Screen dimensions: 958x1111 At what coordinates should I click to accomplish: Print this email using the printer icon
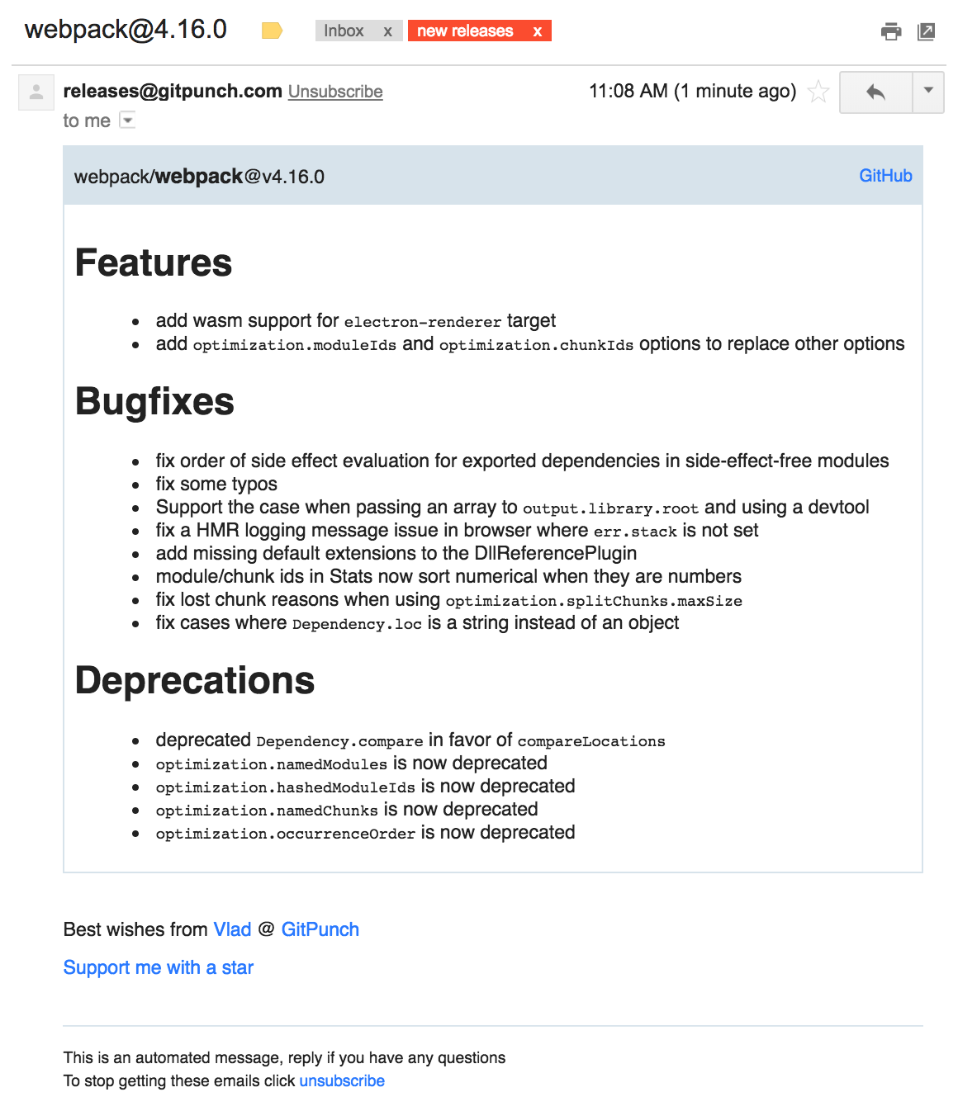pyautogui.click(x=890, y=32)
